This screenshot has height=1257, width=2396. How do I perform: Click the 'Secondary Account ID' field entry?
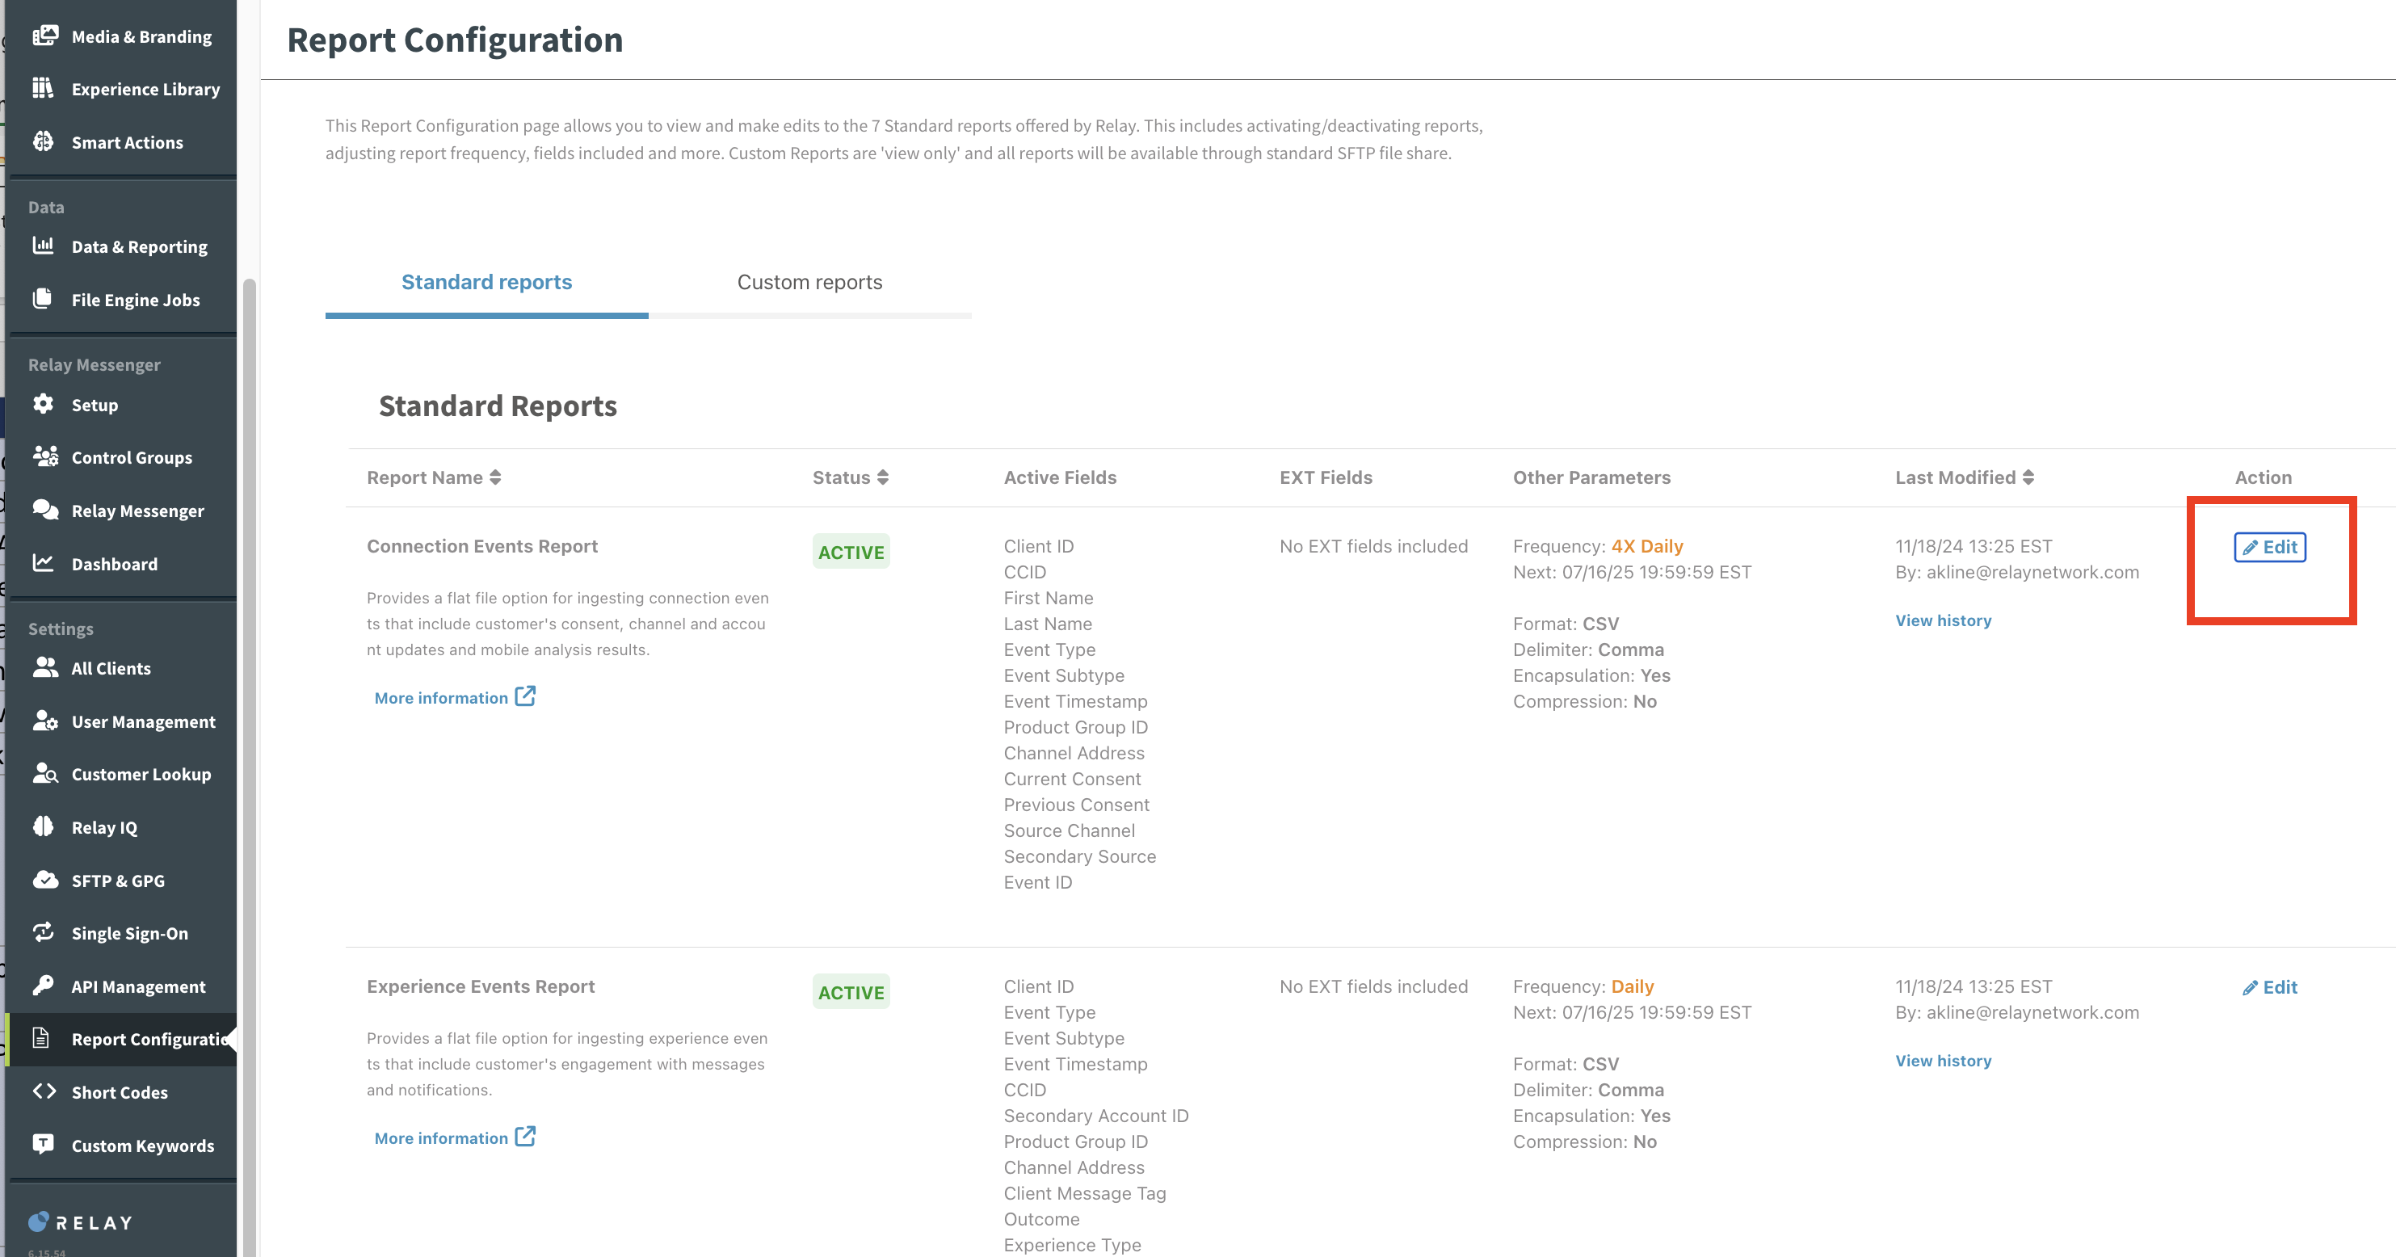pyautogui.click(x=1095, y=1116)
